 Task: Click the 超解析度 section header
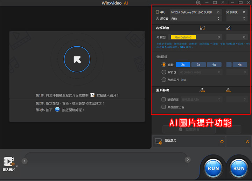[x=163, y=28]
